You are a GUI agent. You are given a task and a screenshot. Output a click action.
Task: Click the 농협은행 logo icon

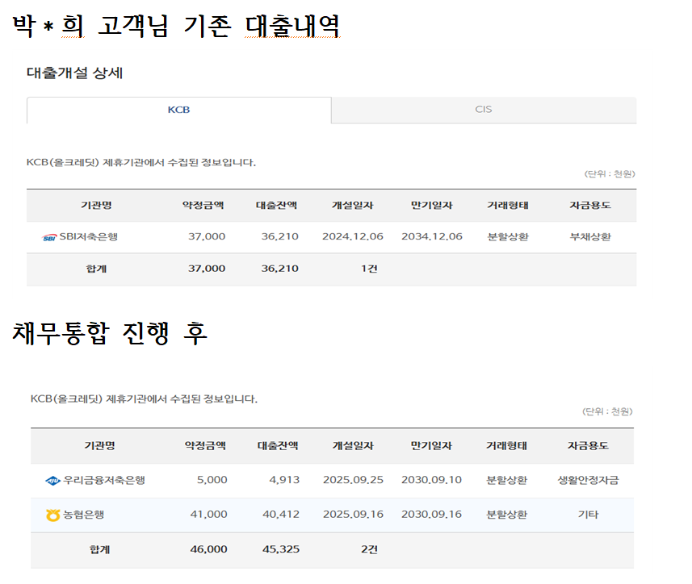point(53,515)
